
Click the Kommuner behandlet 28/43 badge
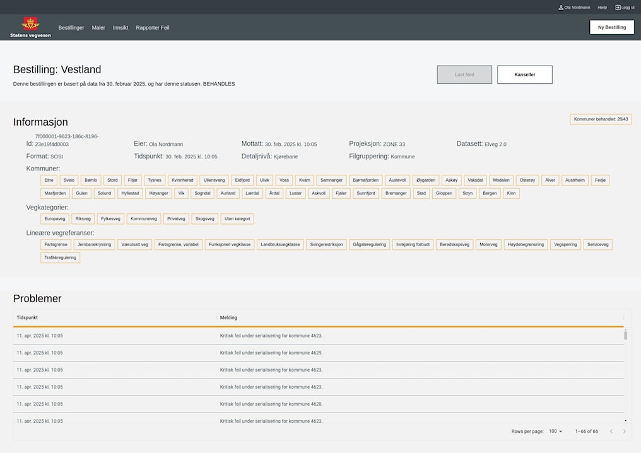tap(601, 119)
